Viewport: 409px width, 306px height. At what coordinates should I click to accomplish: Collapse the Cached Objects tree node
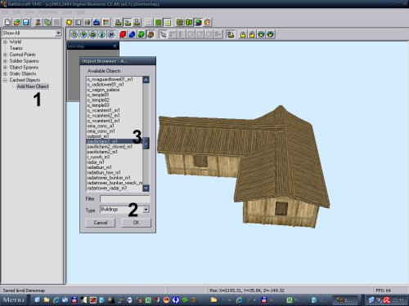(x=5, y=80)
